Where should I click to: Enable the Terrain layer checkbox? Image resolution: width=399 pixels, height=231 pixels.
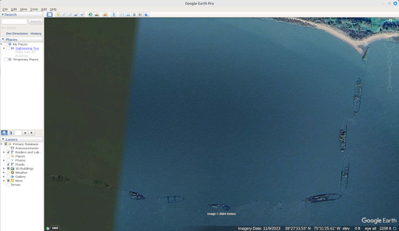[x=8, y=185]
